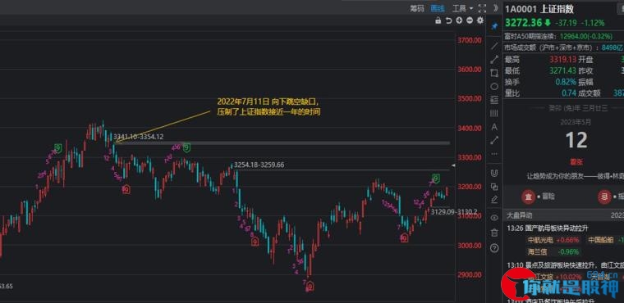The image size is (624, 303).
Task: Toggle the blue pin on drawing toolbar
Action: coord(494,26)
